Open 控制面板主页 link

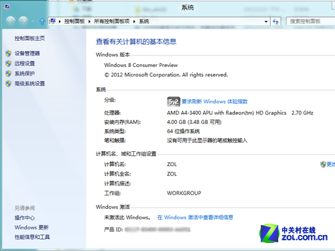tap(29, 38)
